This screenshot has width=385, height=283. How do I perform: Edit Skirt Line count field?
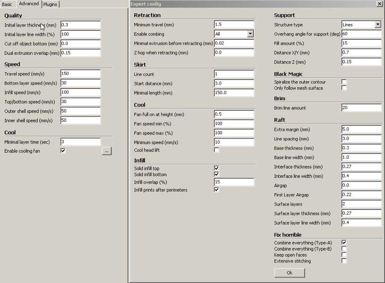click(234, 74)
